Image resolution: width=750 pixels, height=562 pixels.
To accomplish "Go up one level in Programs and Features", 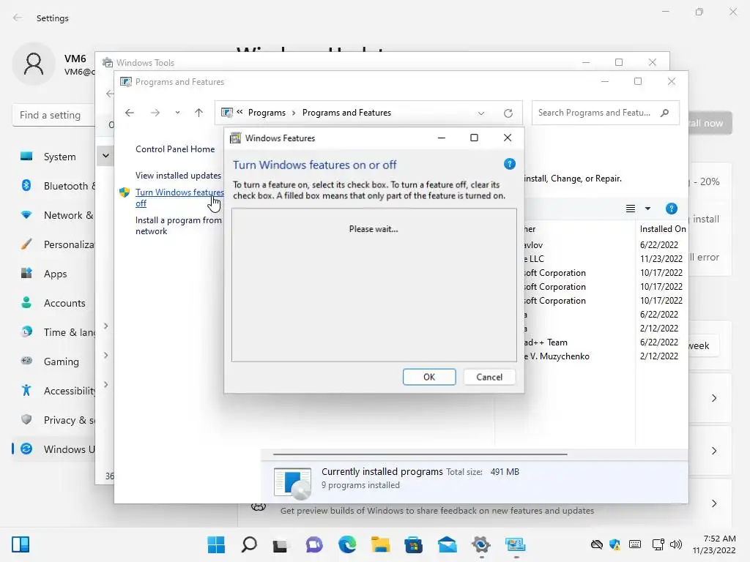I will click(199, 113).
